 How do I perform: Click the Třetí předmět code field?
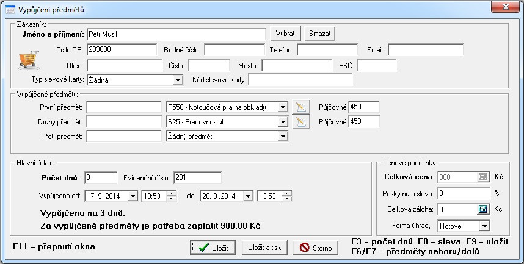point(124,136)
